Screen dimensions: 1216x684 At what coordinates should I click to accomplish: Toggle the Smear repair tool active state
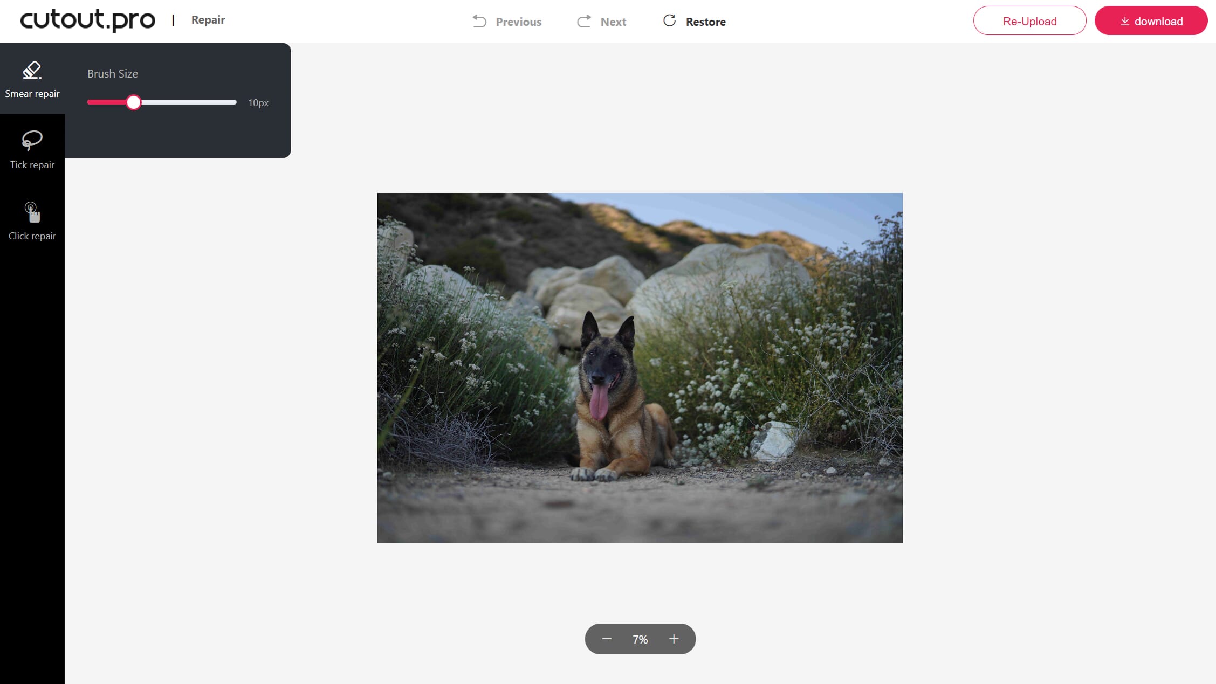coord(32,79)
